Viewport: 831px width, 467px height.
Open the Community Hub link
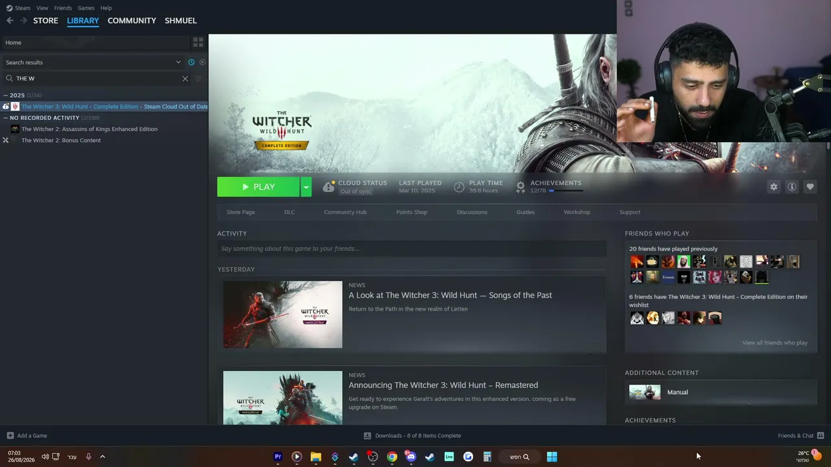[x=345, y=212]
